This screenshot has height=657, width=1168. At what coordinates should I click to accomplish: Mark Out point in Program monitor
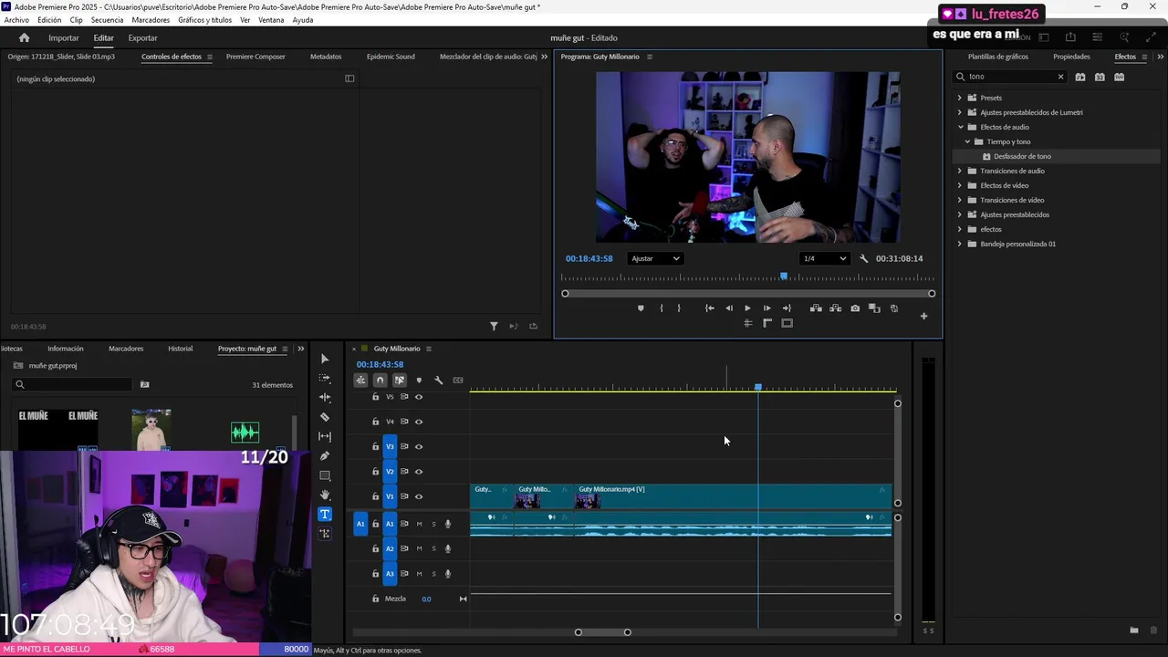click(x=679, y=308)
